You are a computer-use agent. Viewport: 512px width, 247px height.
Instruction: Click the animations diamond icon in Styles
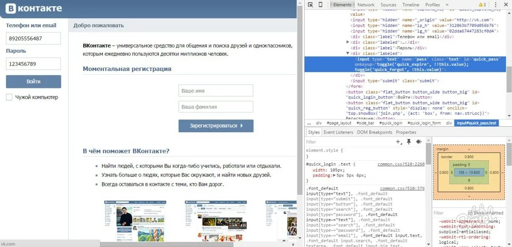tap(419, 142)
